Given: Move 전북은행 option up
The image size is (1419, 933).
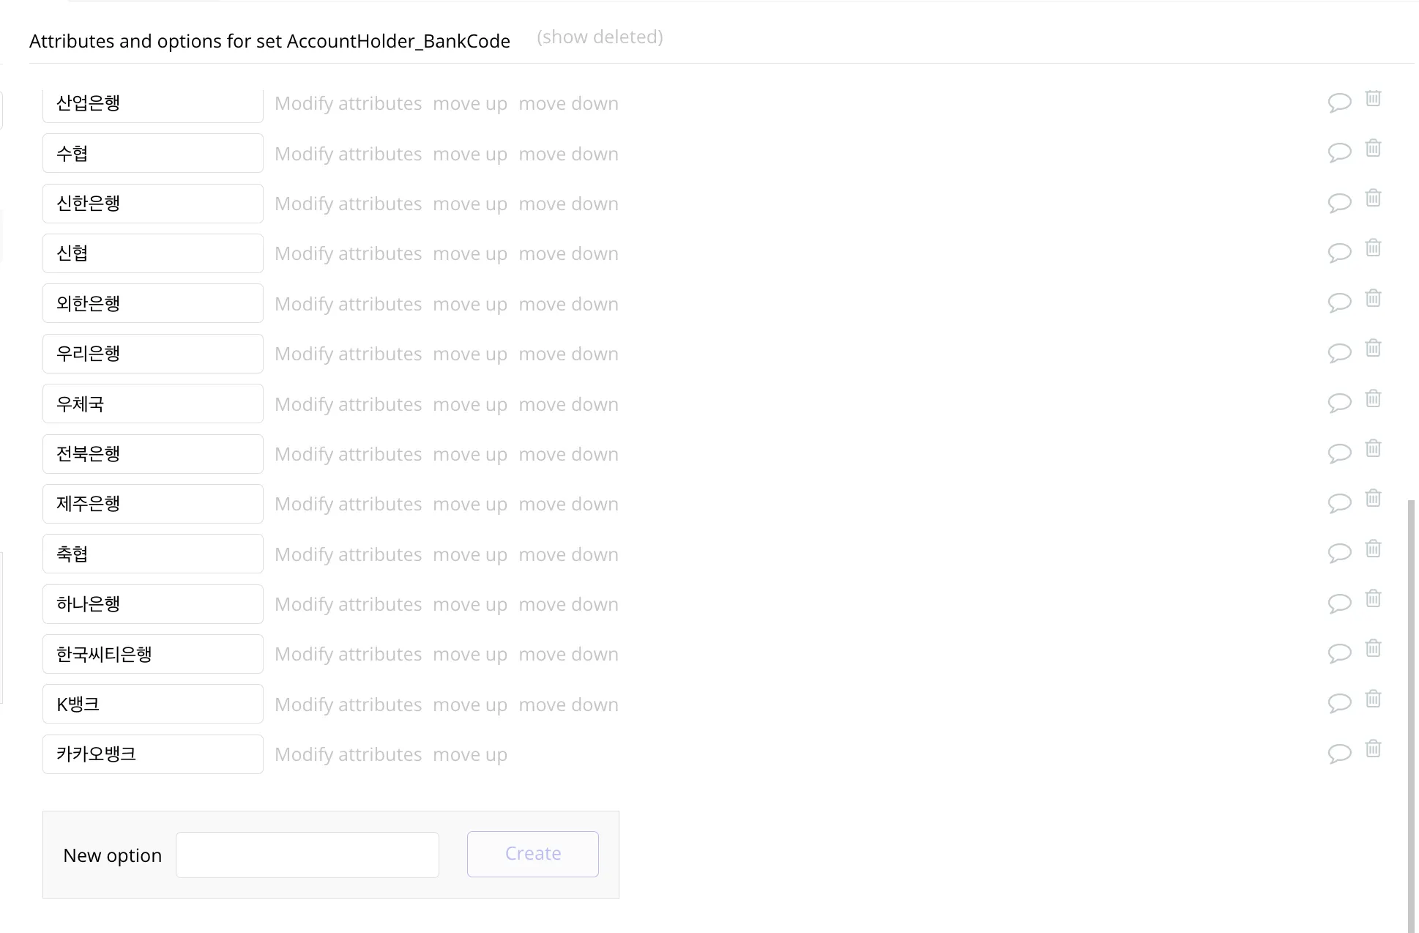Looking at the screenshot, I should tap(469, 455).
